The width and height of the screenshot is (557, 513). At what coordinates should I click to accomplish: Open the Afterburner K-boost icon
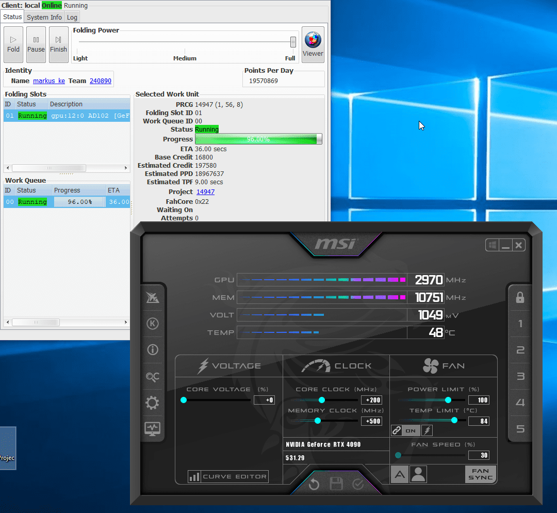152,324
